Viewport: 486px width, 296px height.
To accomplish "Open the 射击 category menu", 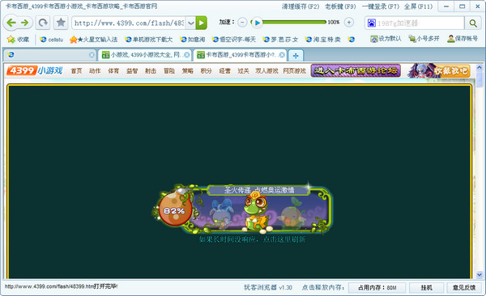I will (151, 71).
